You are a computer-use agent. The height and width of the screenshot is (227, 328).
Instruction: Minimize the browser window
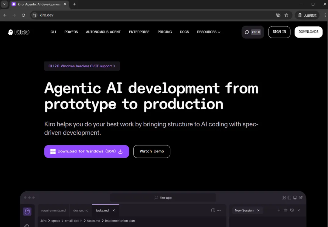click(301, 4)
